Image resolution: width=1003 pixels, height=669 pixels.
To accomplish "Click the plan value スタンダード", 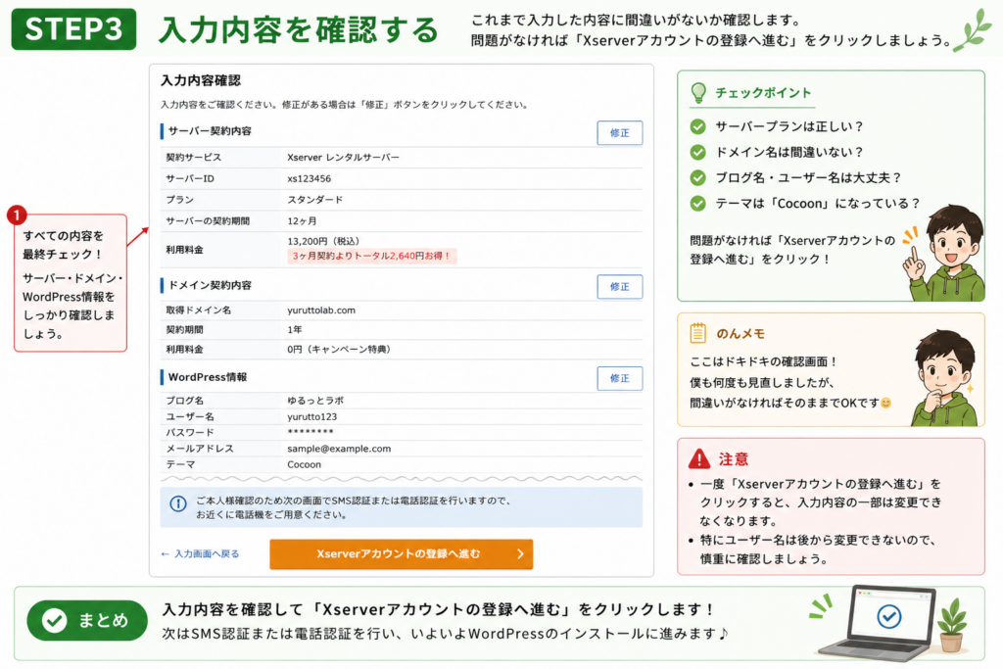I will (314, 200).
